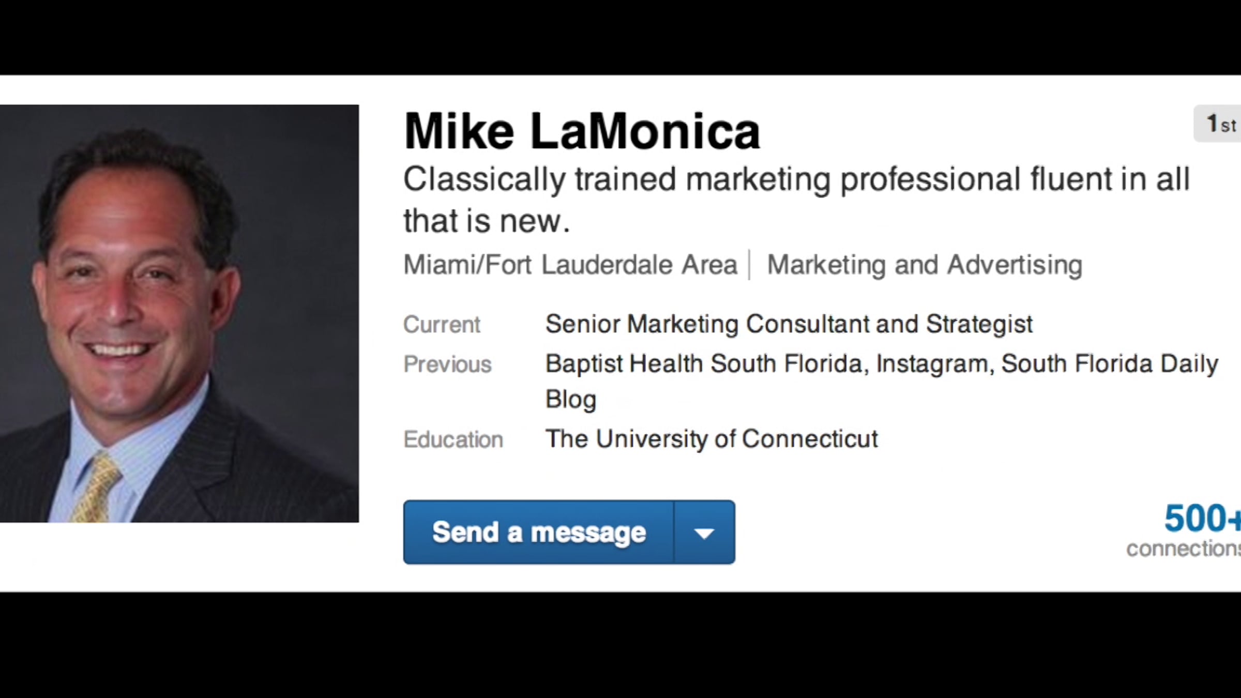The image size is (1241, 698).
Task: Open South Florida Daily Blog link
Action: coord(1109,364)
